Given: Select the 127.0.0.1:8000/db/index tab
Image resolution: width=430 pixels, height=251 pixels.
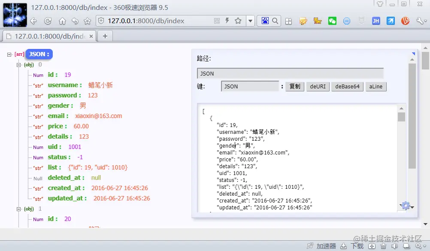Looking at the screenshot, I should pos(49,36).
